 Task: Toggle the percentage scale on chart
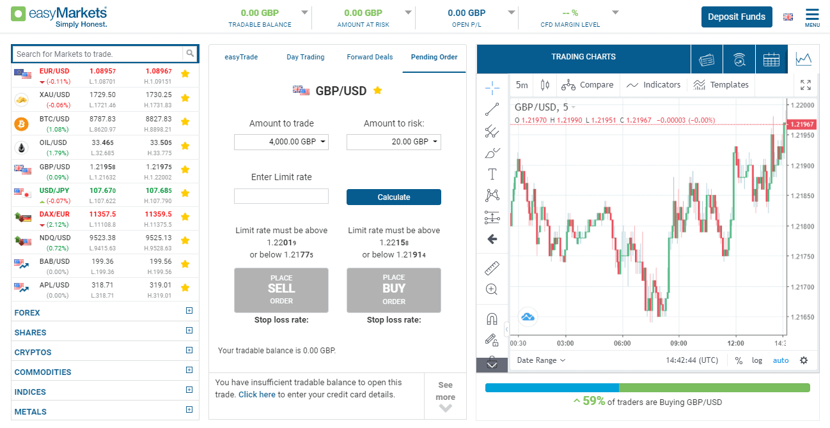[739, 360]
